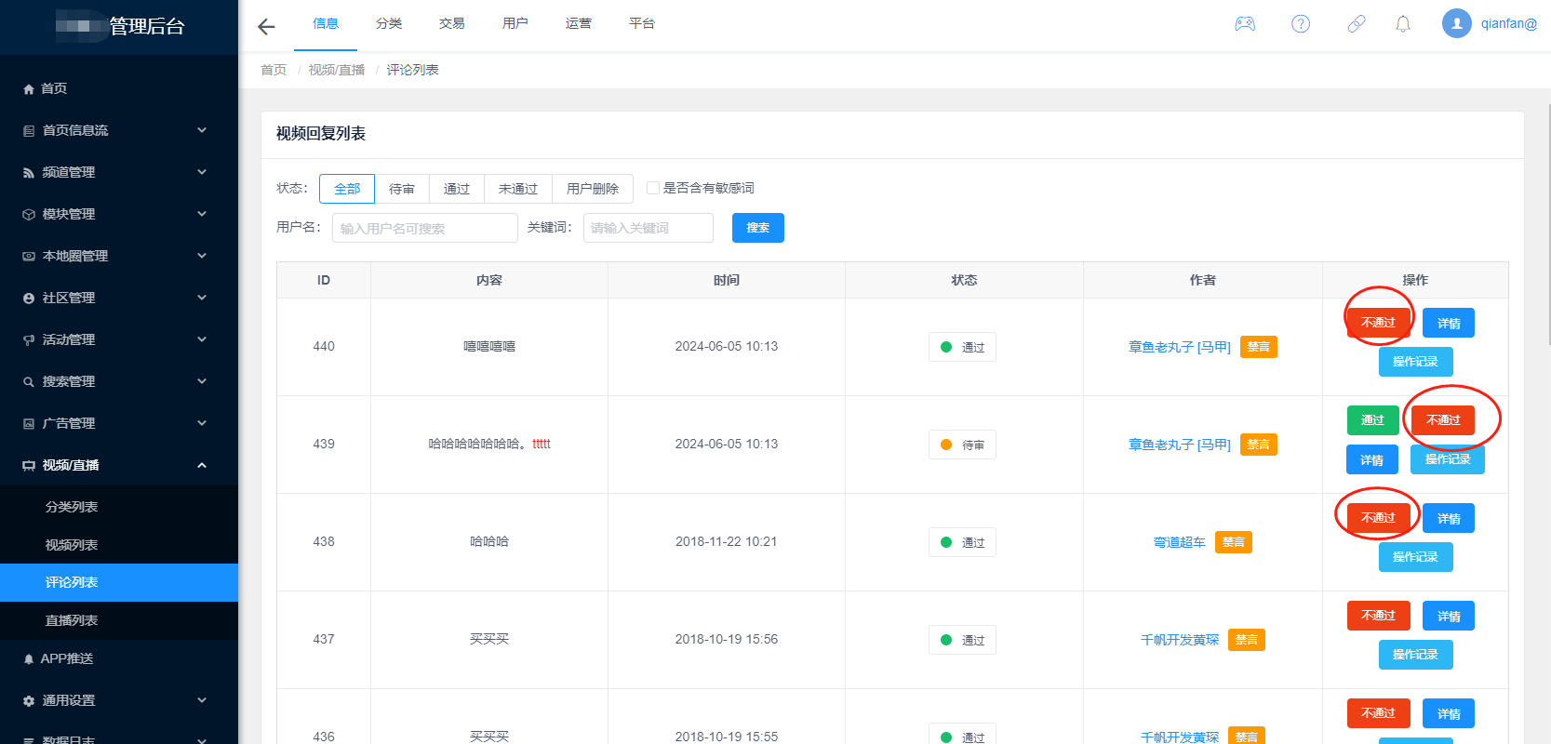The image size is (1551, 744).
Task: Click the 社区管理 sidebar icon
Action: coord(29,299)
